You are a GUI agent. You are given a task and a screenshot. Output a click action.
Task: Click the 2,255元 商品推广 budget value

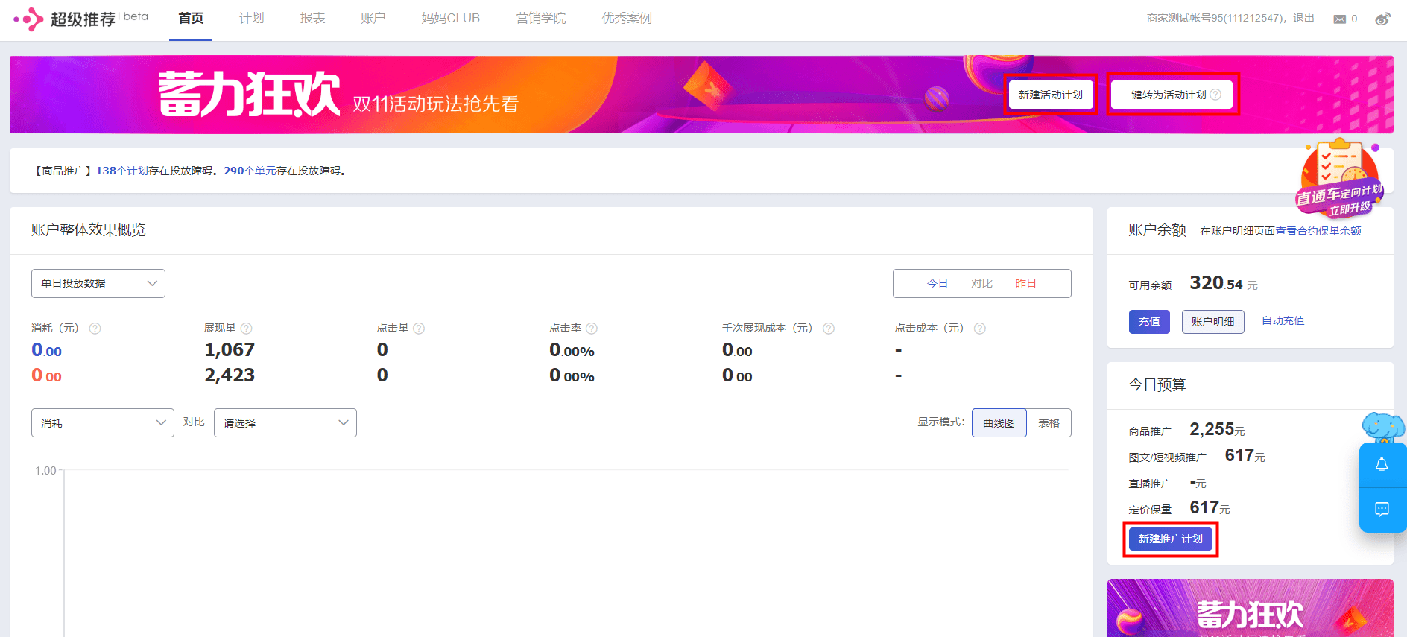(1217, 430)
